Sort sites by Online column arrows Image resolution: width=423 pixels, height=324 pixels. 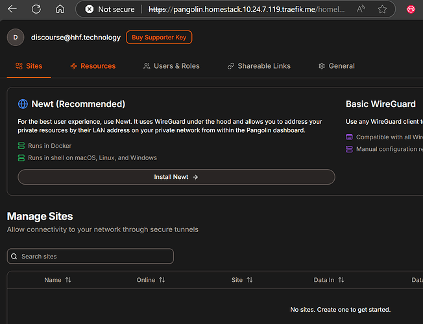pos(162,280)
